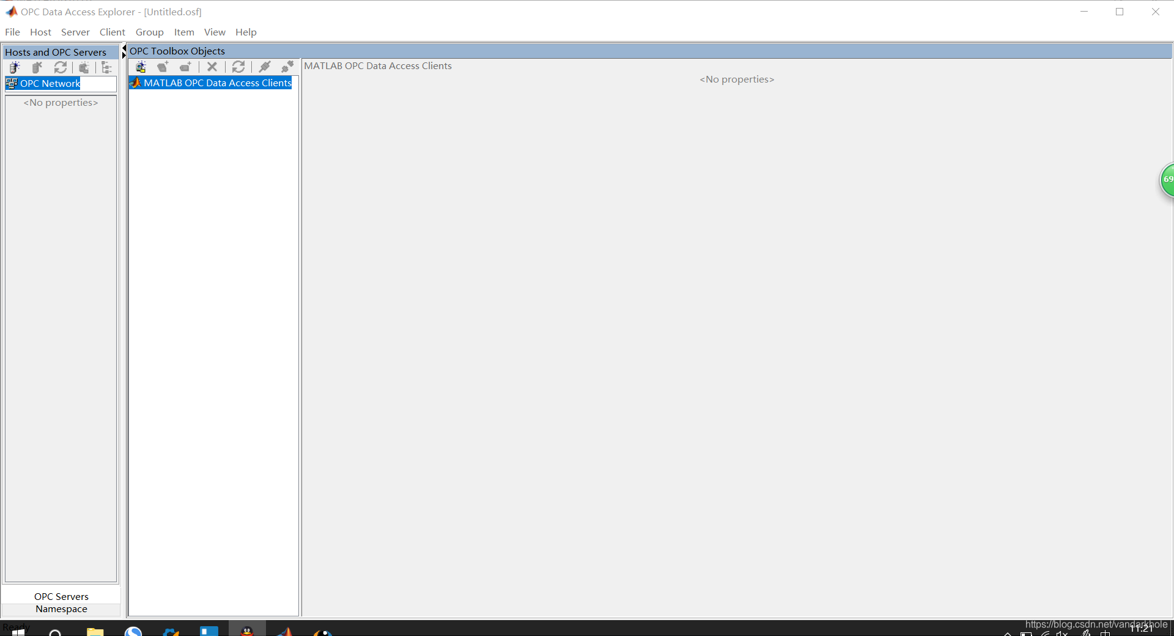This screenshot has width=1174, height=636.
Task: Click the Add item toolbar icon
Action: (185, 67)
